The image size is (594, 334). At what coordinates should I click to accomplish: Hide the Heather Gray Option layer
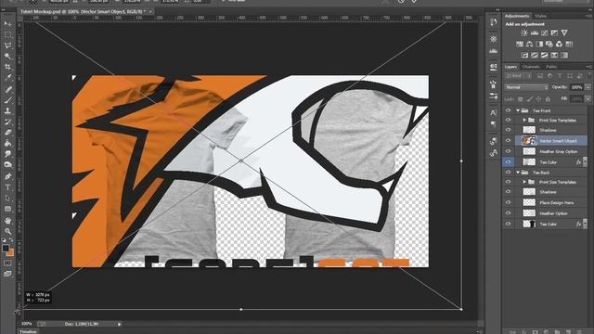pyautogui.click(x=508, y=151)
